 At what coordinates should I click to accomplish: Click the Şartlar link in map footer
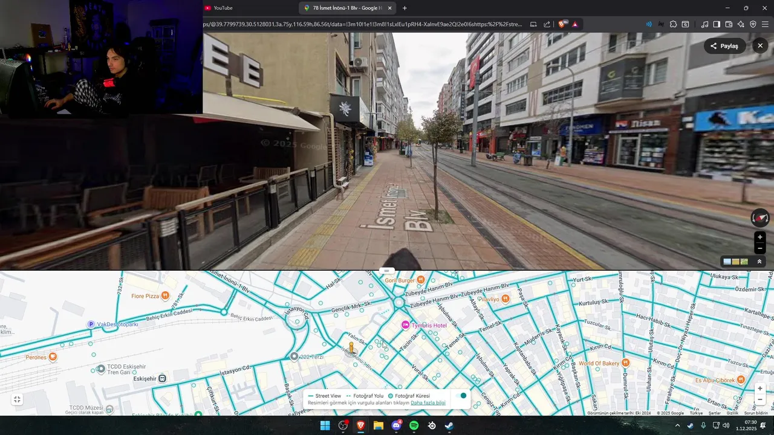(714, 413)
